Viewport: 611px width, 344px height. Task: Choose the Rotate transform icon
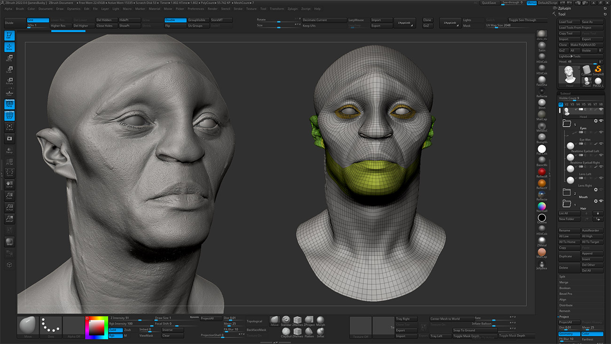(9, 81)
